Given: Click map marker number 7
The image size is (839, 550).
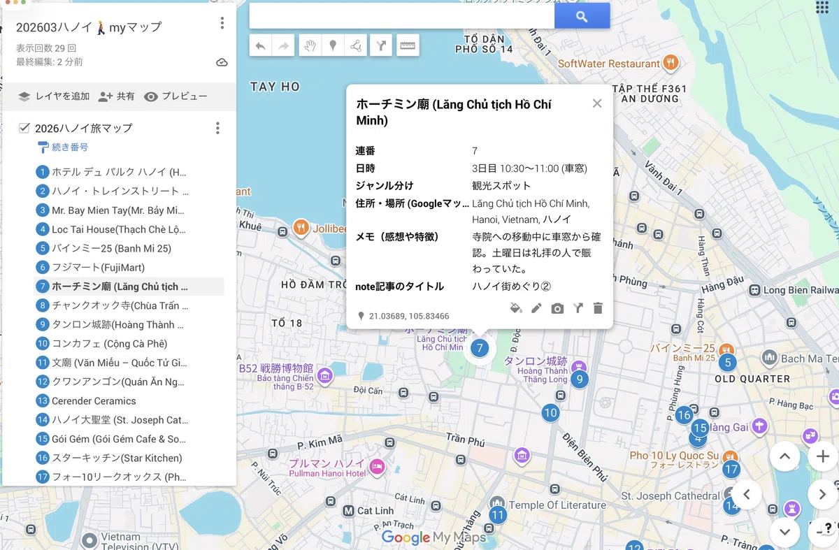Looking at the screenshot, I should point(480,348).
